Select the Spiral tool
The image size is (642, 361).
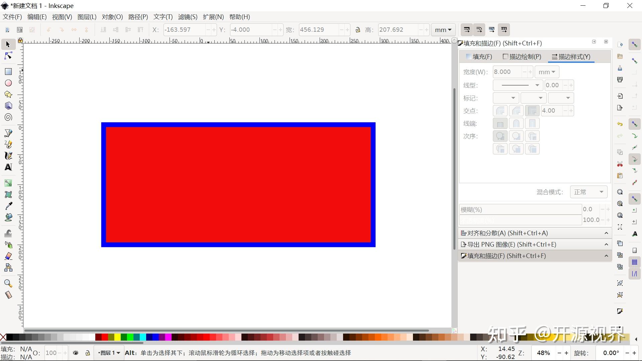click(8, 117)
